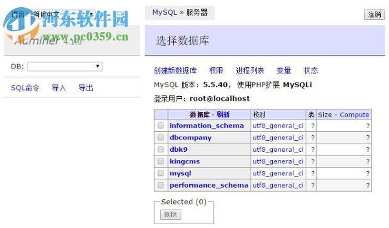Click the 5.5.40 version text
The height and width of the screenshot is (228, 389).
point(215,85)
